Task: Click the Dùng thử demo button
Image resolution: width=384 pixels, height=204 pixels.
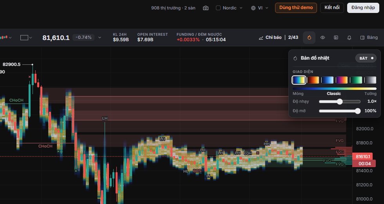Action: coord(296,7)
